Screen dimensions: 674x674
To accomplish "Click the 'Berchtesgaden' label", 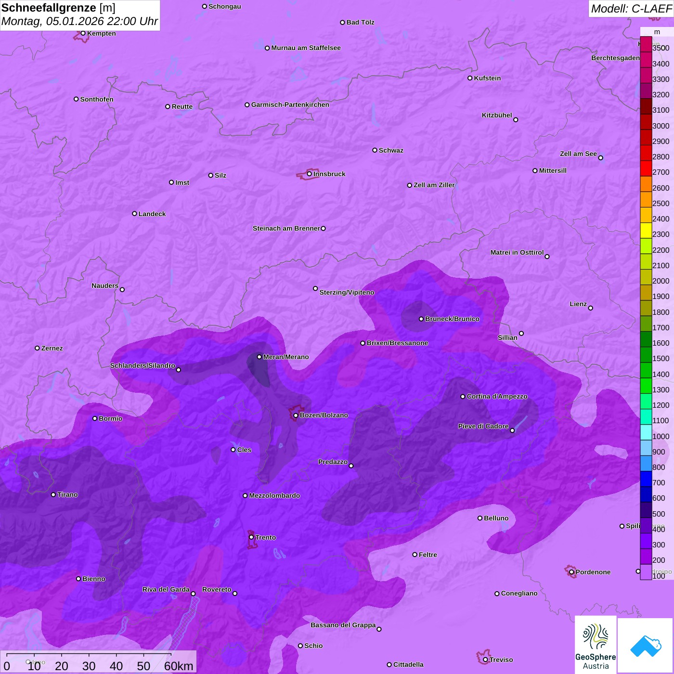I will pos(616,58).
